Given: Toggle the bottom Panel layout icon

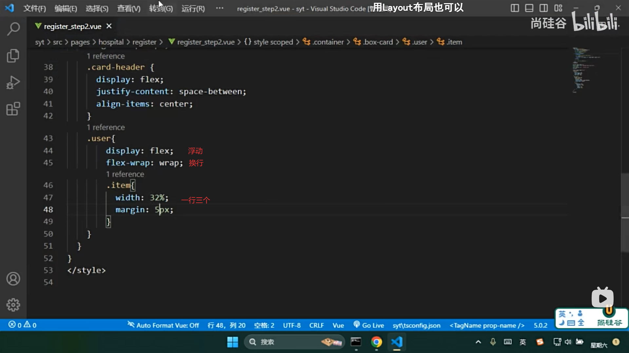Looking at the screenshot, I should (x=529, y=8).
